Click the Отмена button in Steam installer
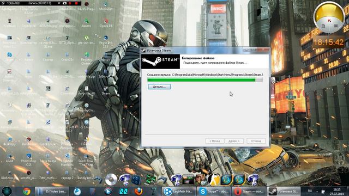 256,141
